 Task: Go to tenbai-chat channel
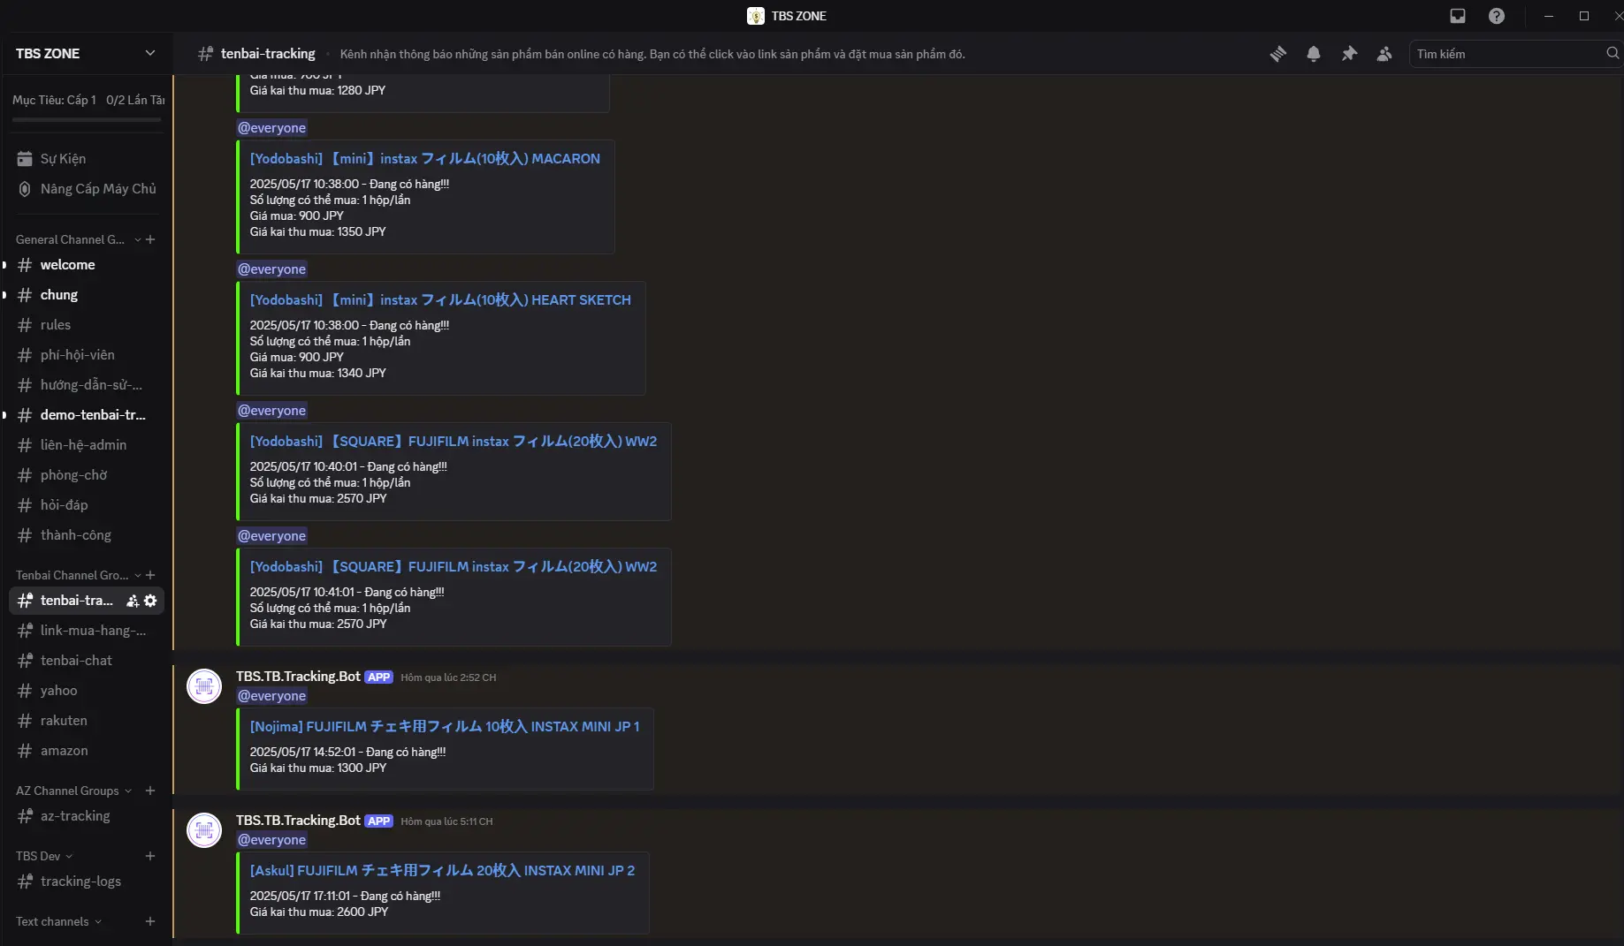pyautogui.click(x=87, y=661)
